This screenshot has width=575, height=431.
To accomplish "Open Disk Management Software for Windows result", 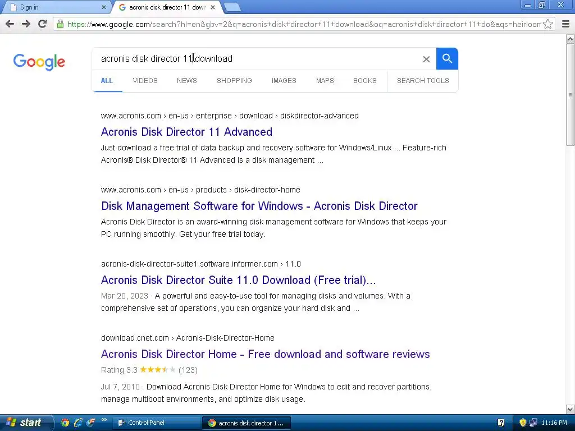I will pos(259,206).
